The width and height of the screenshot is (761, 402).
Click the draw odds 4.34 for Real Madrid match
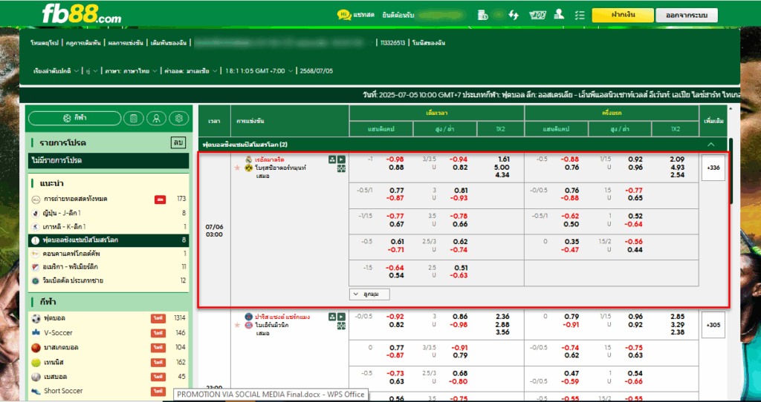click(503, 175)
